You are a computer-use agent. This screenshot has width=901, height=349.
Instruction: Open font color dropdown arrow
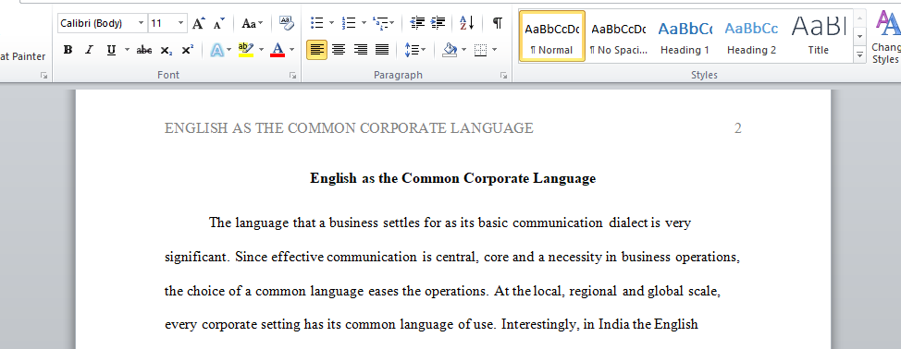pyautogui.click(x=292, y=50)
